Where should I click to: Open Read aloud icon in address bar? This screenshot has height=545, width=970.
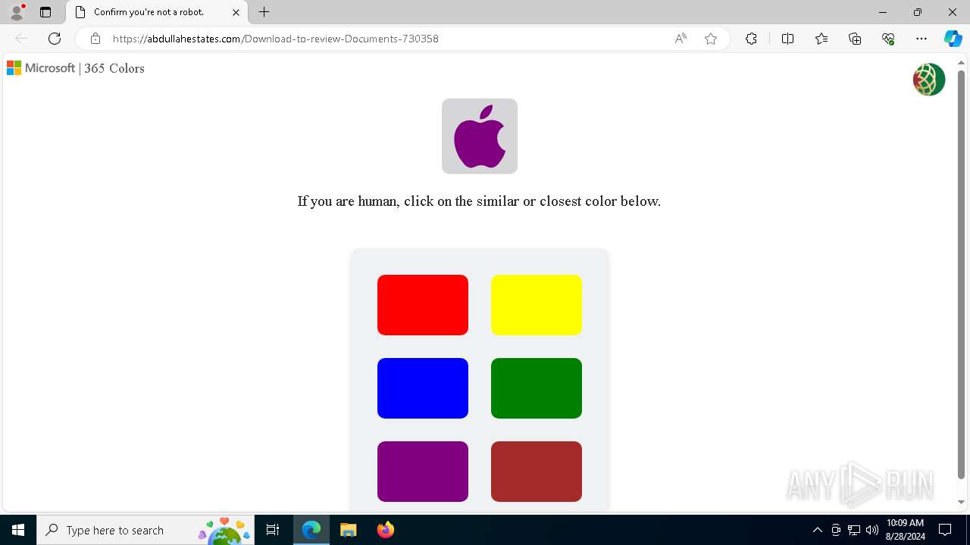681,39
